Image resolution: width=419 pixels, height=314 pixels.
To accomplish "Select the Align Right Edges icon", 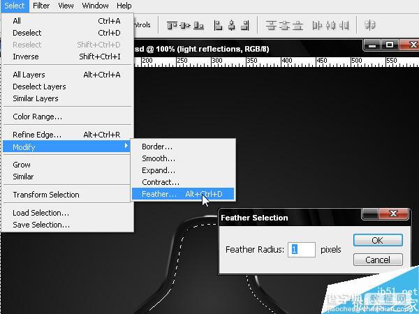I will [245, 26].
